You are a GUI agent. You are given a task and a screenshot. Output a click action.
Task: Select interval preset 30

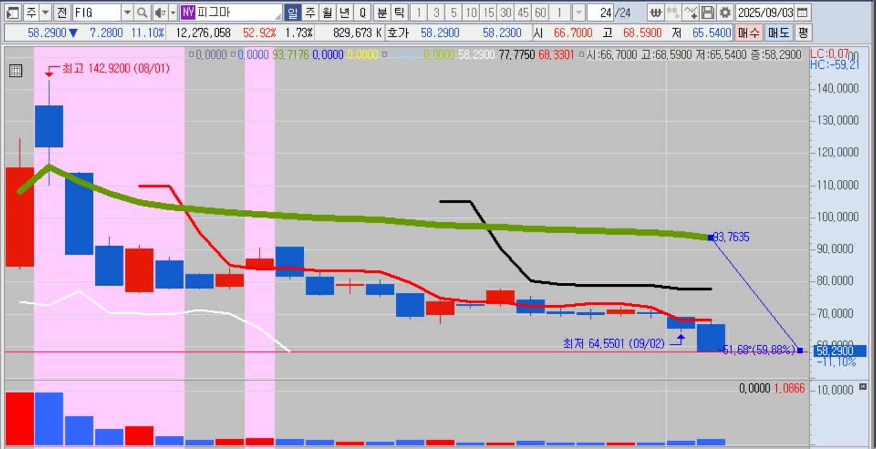pyautogui.click(x=506, y=12)
